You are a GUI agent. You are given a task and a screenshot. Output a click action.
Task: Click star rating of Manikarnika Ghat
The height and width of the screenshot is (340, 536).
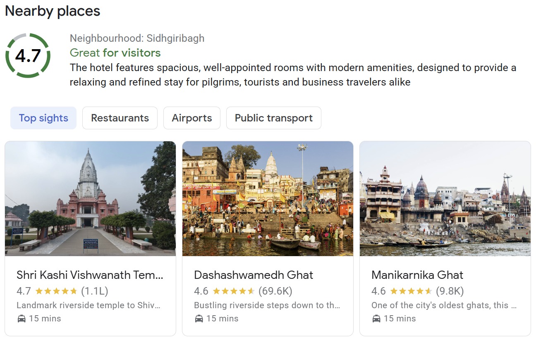click(411, 291)
